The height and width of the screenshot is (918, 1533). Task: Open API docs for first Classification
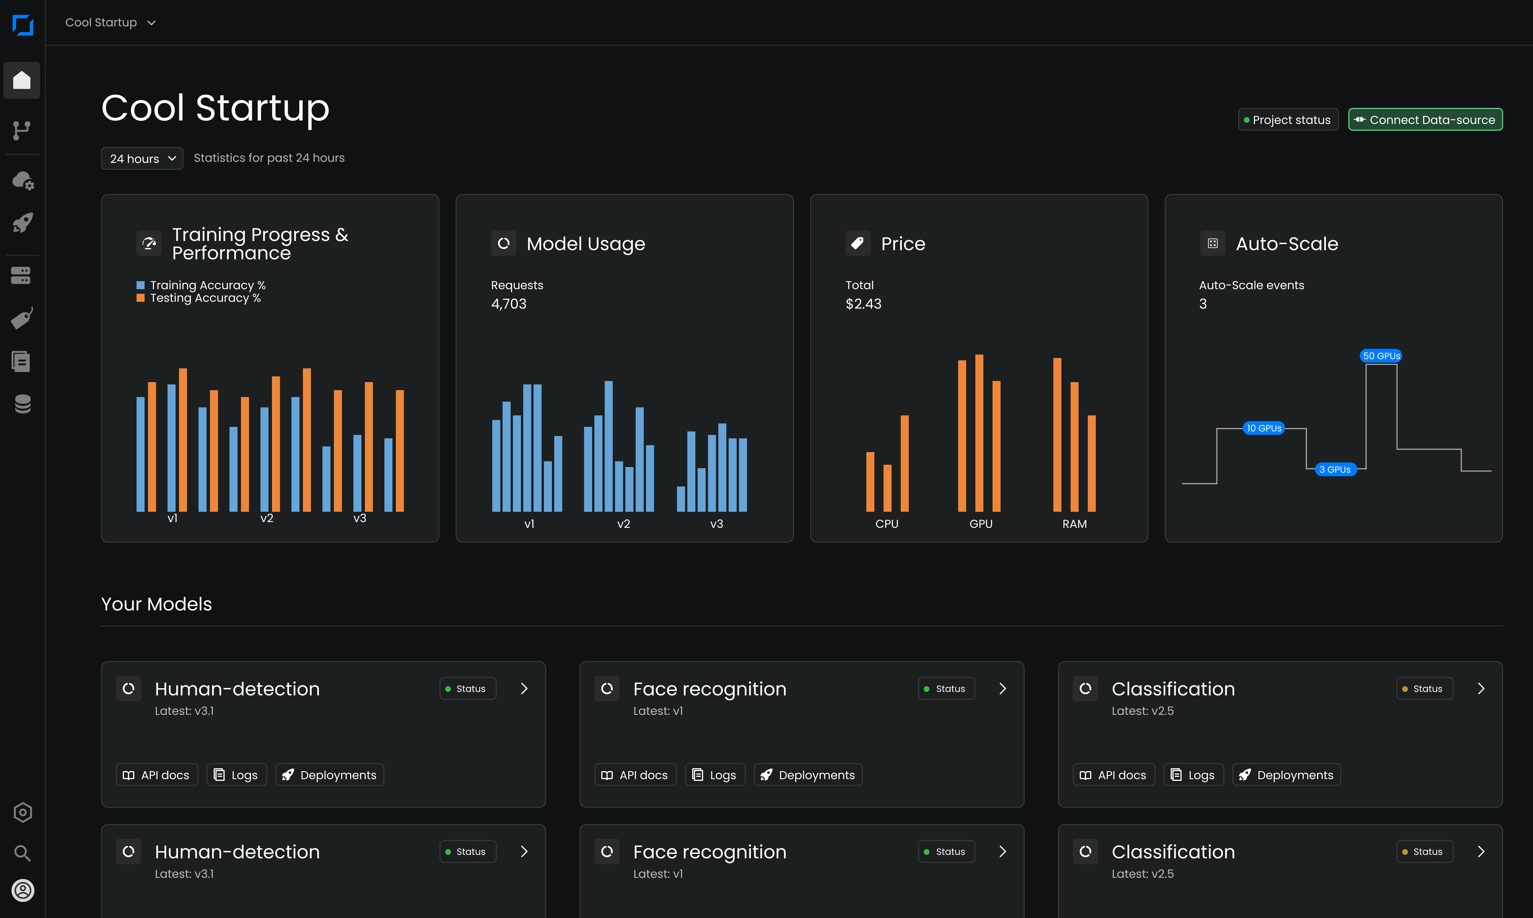pyautogui.click(x=1114, y=775)
